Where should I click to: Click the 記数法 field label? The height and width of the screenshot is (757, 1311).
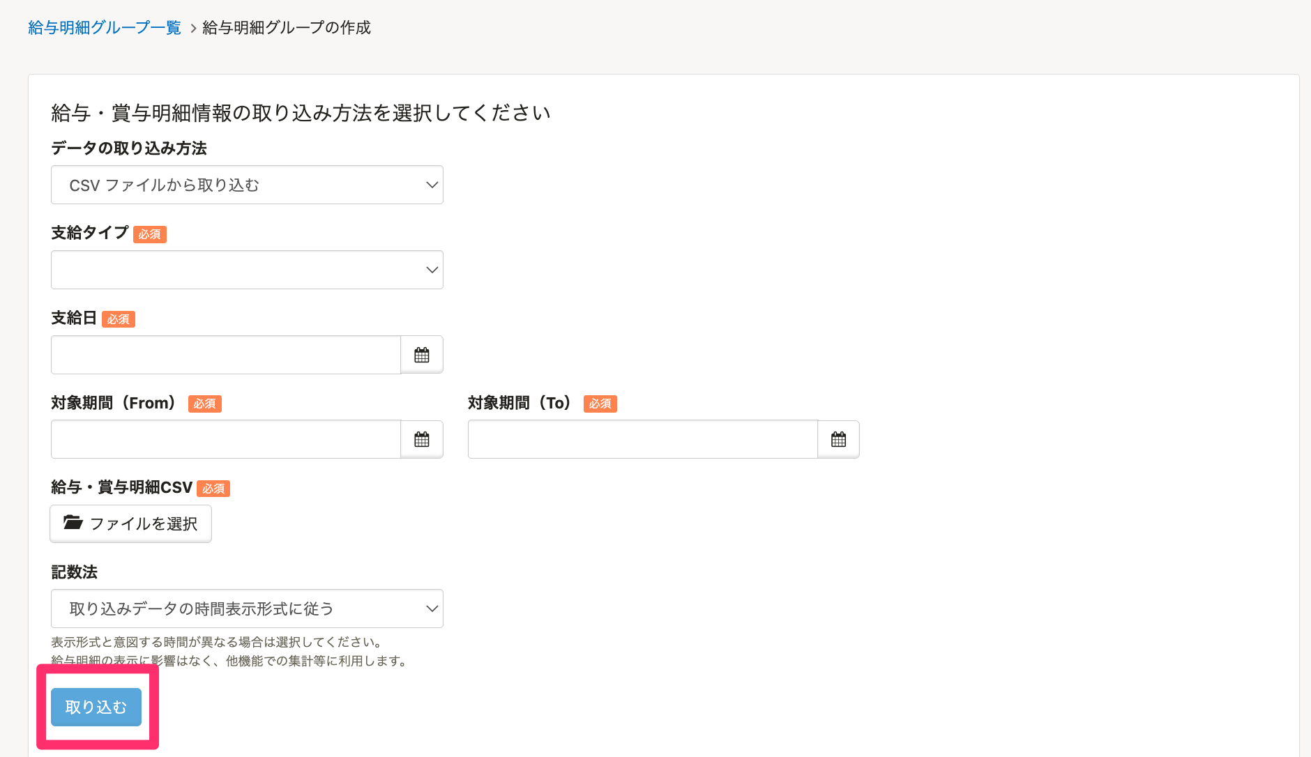[x=74, y=572]
